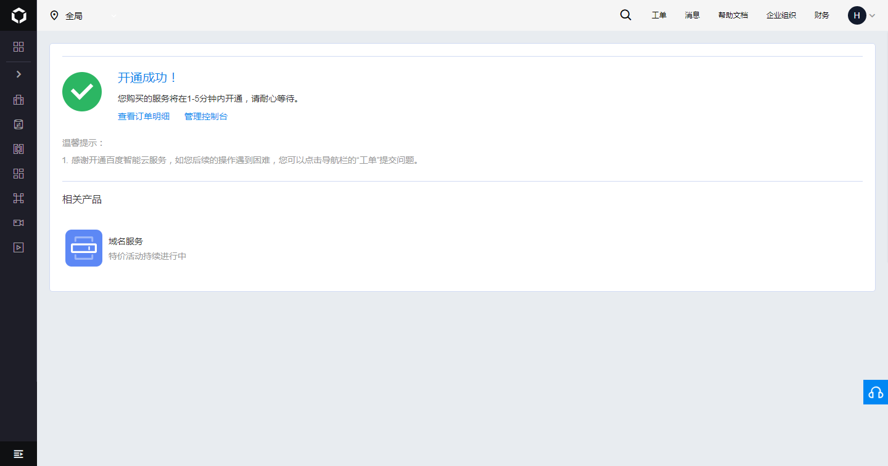Open 帮助文档 in top navigation
The height and width of the screenshot is (466, 888).
(x=733, y=15)
